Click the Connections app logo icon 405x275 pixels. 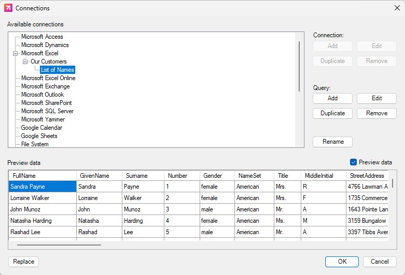(x=8, y=8)
